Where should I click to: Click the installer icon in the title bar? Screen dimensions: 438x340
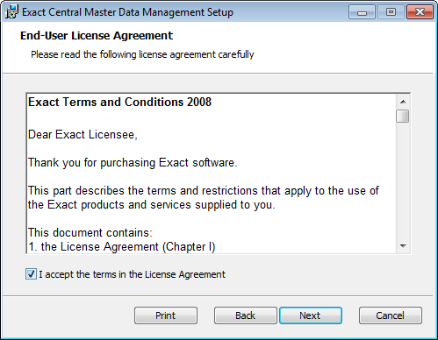pos(11,12)
